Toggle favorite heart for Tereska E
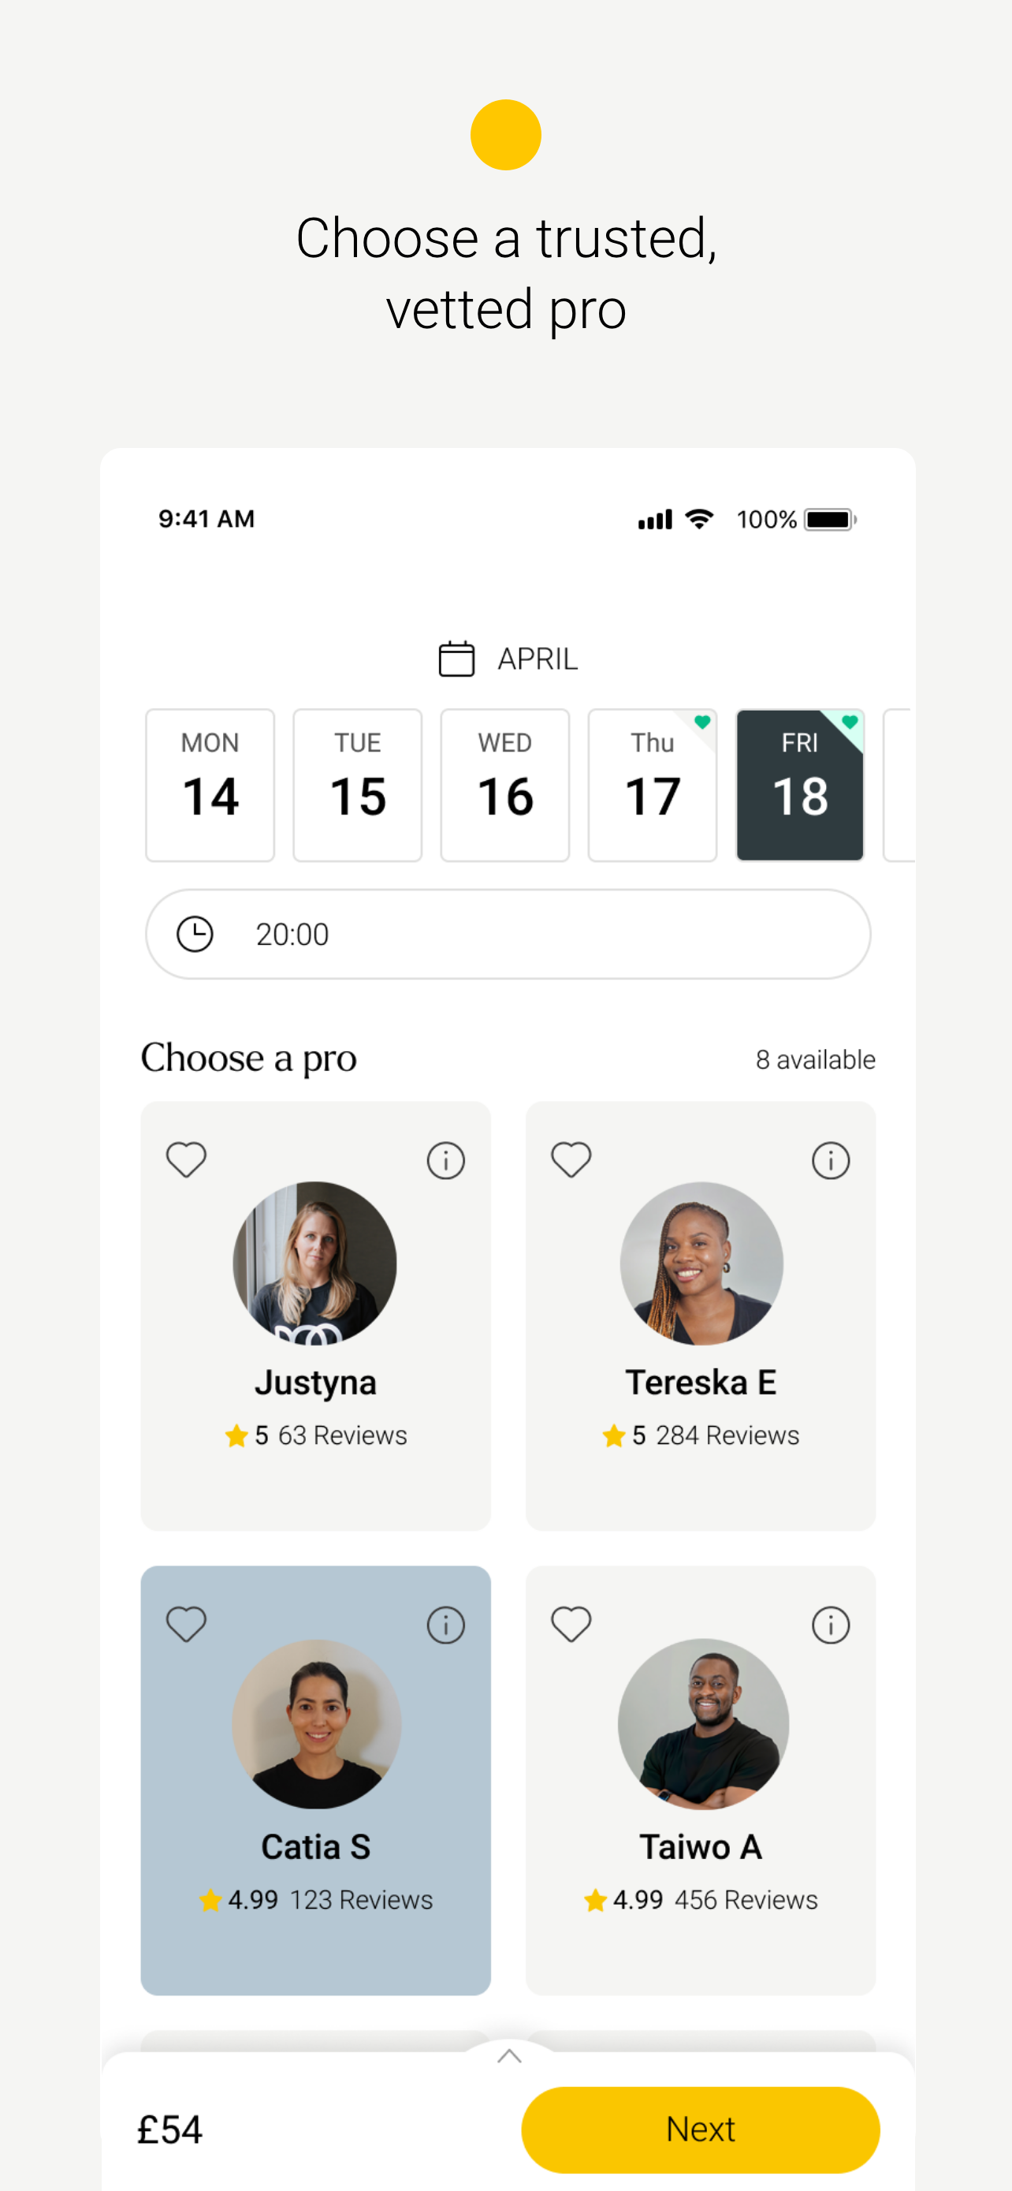 click(571, 1159)
